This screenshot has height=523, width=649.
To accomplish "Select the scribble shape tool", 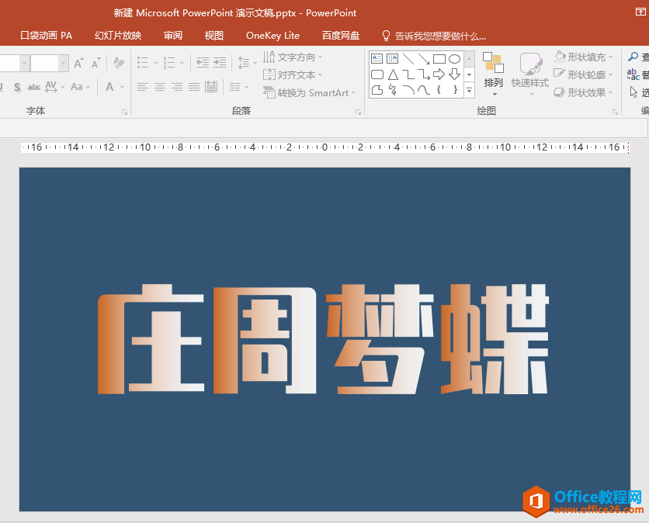I will pyautogui.click(x=393, y=90).
